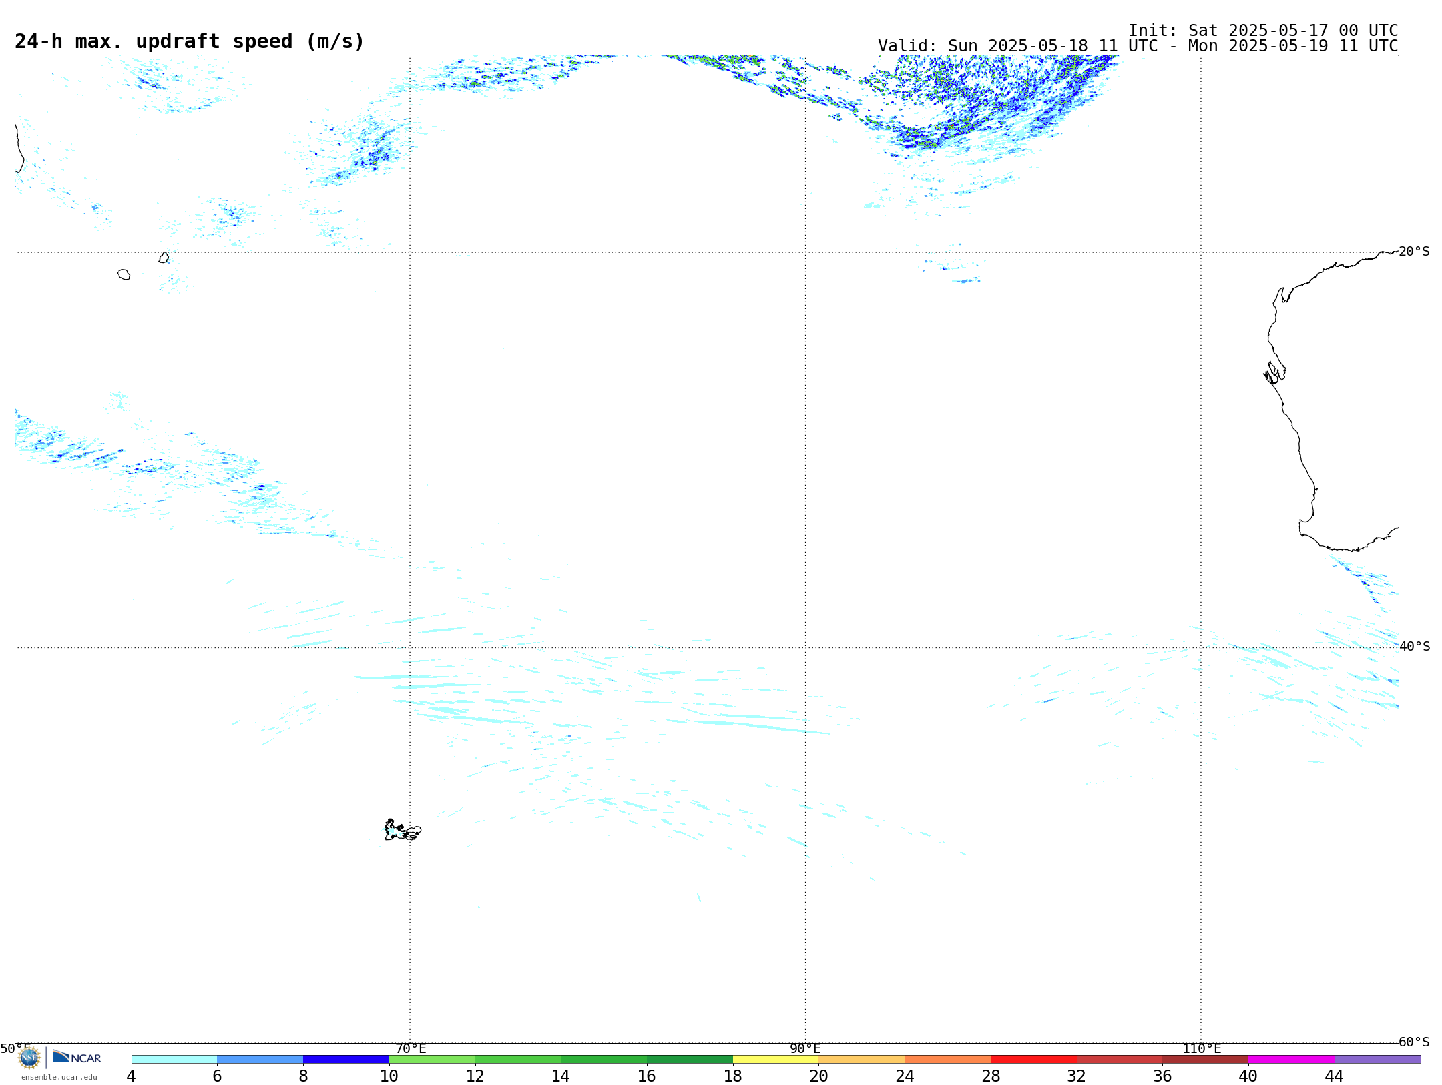Image resolution: width=1442 pixels, height=1085 pixels.
Task: Select the dark blue 8–10 m/s colorbar segment
Action: (x=346, y=1060)
